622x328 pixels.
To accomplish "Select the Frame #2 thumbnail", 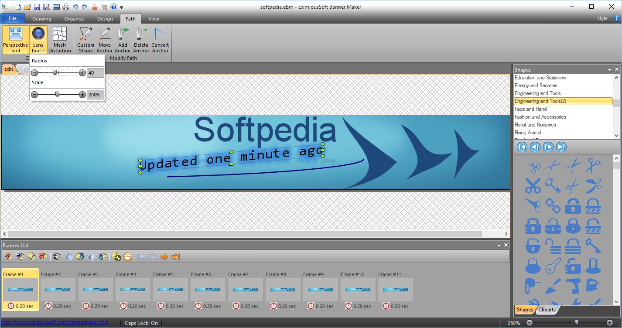I will [x=58, y=290].
